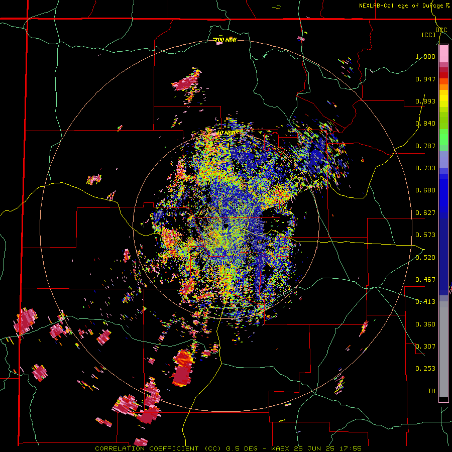Pick the light pink top segment of color bar

pyautogui.click(x=443, y=54)
